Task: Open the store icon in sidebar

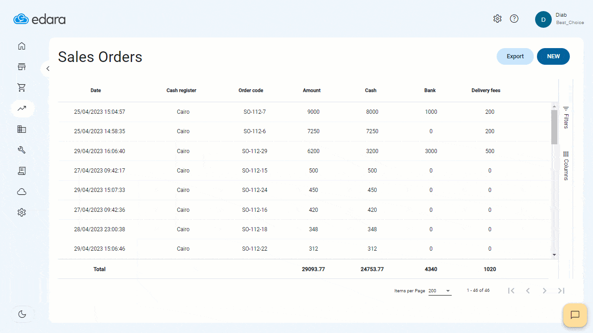Action: [22, 67]
